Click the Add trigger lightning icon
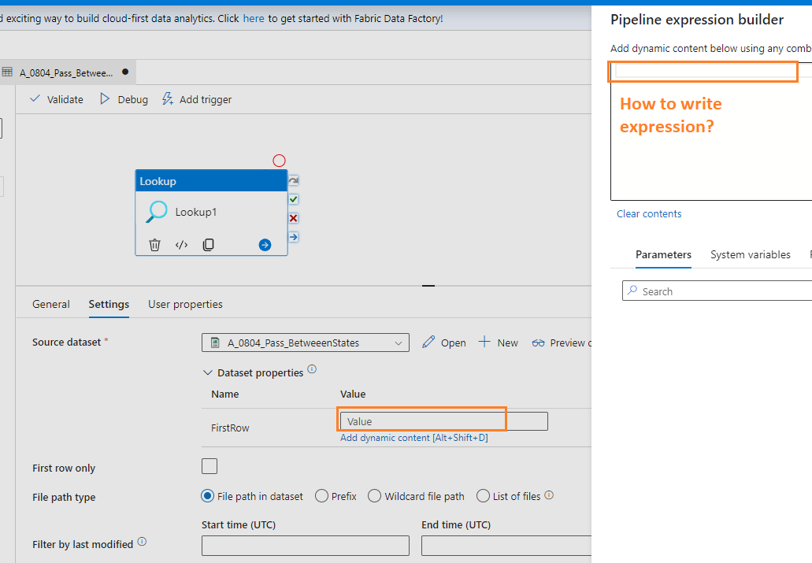The image size is (812, 563). [166, 98]
